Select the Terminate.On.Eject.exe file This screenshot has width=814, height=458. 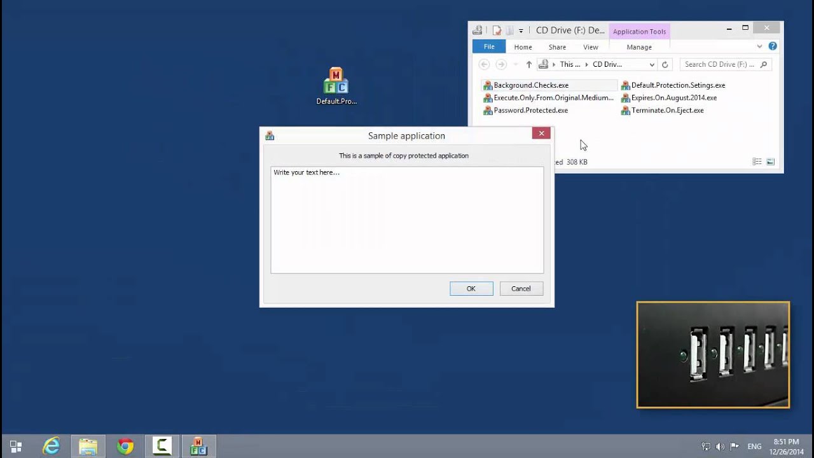pyautogui.click(x=663, y=111)
